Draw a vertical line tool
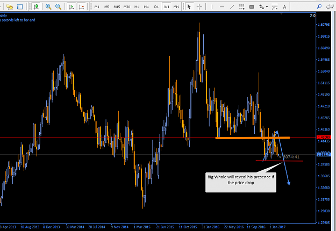 tap(212, 7)
